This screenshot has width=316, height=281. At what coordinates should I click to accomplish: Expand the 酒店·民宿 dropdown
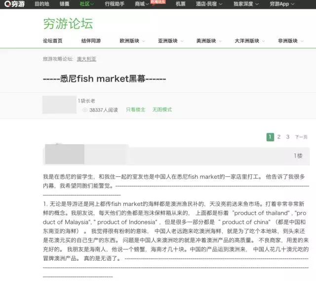pyautogui.click(x=209, y=4)
